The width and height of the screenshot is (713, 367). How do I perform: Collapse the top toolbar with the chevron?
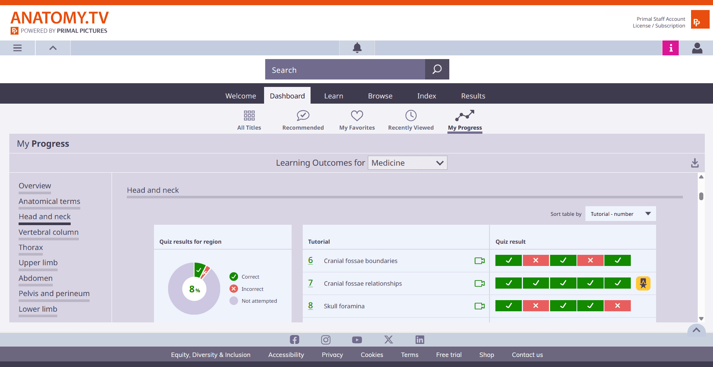coord(52,48)
